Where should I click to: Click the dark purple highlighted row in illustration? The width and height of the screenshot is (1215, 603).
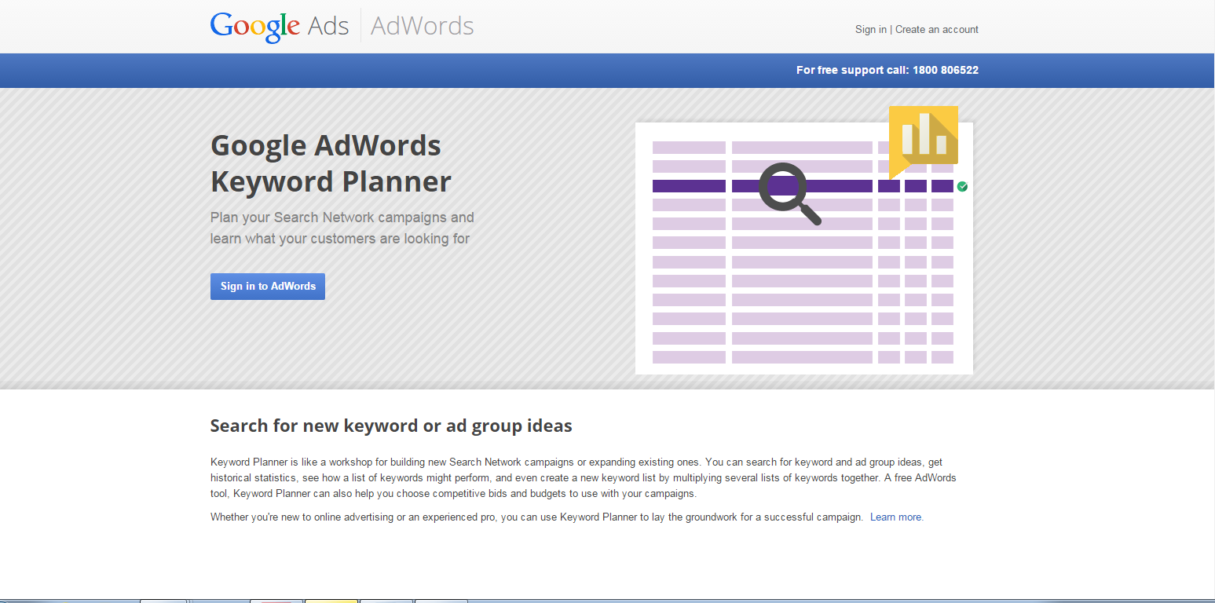click(x=803, y=186)
